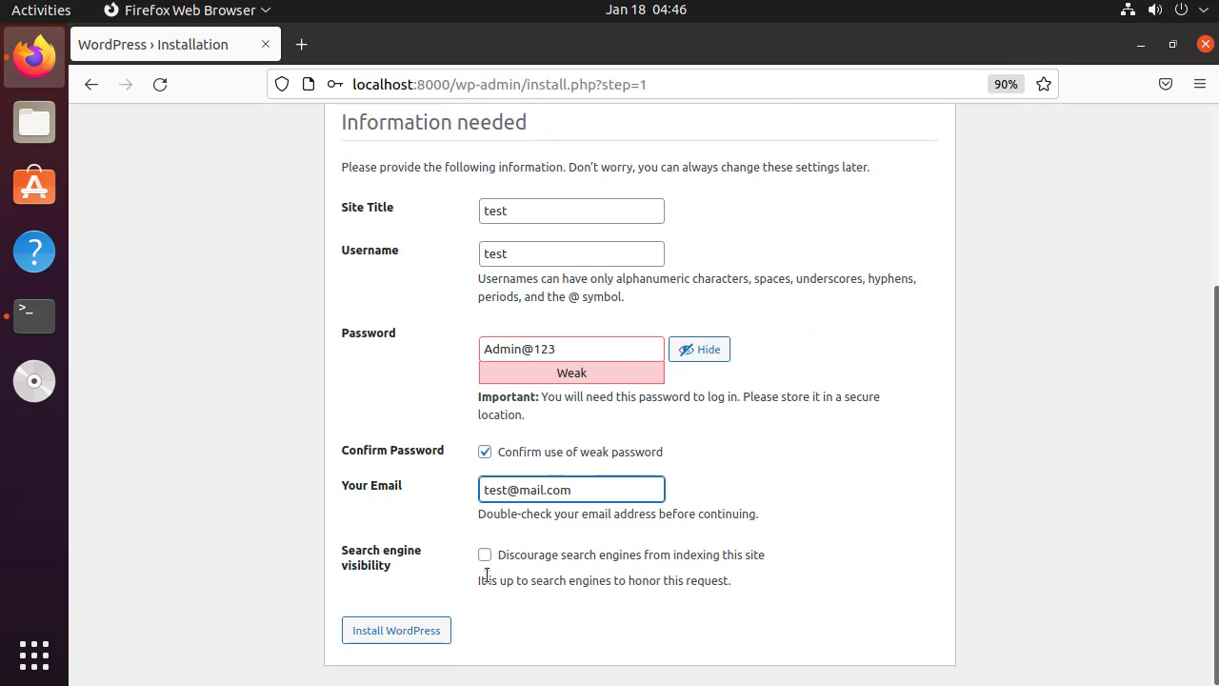Open the Files app from the dock

click(34, 122)
